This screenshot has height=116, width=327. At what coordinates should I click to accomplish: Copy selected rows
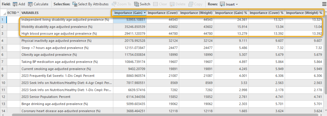point(195,4)
